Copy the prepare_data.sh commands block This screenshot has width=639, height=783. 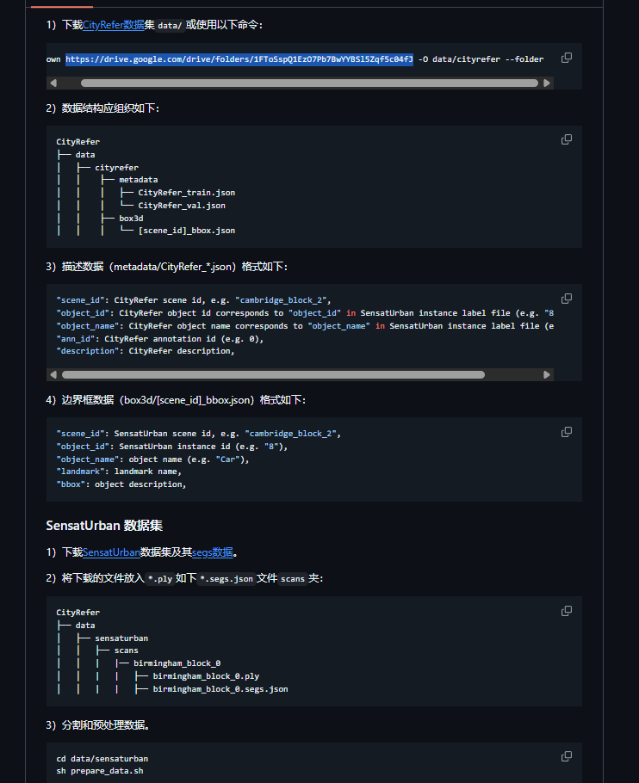(567, 756)
